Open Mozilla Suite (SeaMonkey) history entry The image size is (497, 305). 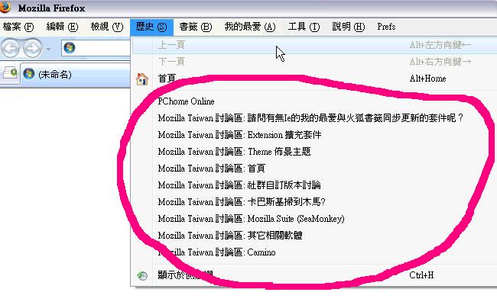coord(314,219)
